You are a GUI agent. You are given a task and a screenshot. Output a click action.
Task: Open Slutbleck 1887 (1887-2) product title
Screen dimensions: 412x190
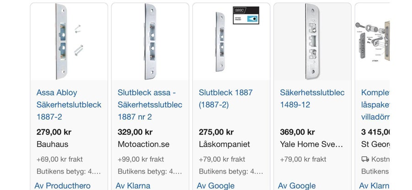[225, 99]
